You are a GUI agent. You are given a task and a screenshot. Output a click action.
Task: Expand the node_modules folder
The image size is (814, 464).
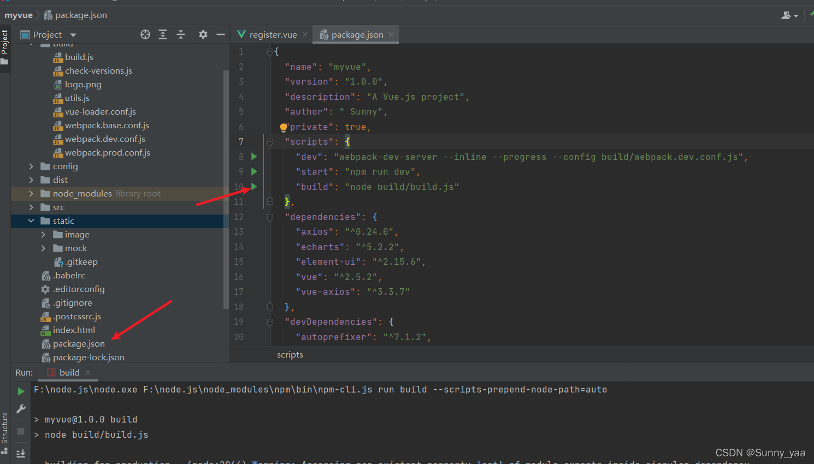point(31,193)
